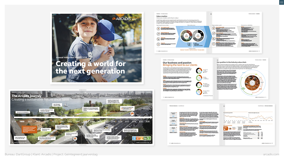The width and height of the screenshot is (284, 160).
Task: Click the caption 'Klant: Arcadis'
Action: click(42, 154)
